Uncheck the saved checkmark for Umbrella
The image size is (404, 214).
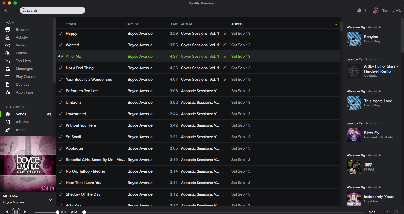click(x=60, y=102)
